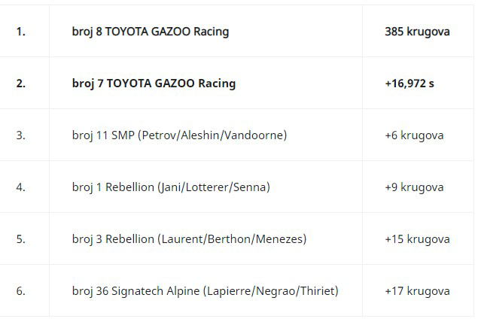Viewport: 478px width, 322px height.
Task: Select the 385 krugova result cell
Action: pos(417,32)
